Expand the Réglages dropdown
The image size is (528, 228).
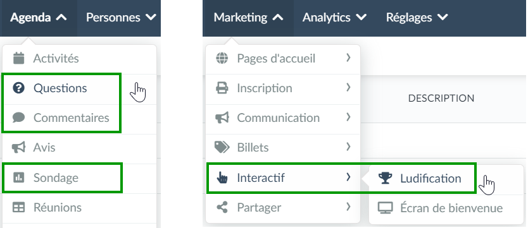pos(417,18)
